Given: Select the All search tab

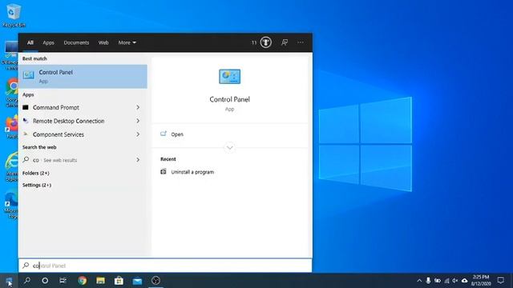Looking at the screenshot, I should [30, 42].
